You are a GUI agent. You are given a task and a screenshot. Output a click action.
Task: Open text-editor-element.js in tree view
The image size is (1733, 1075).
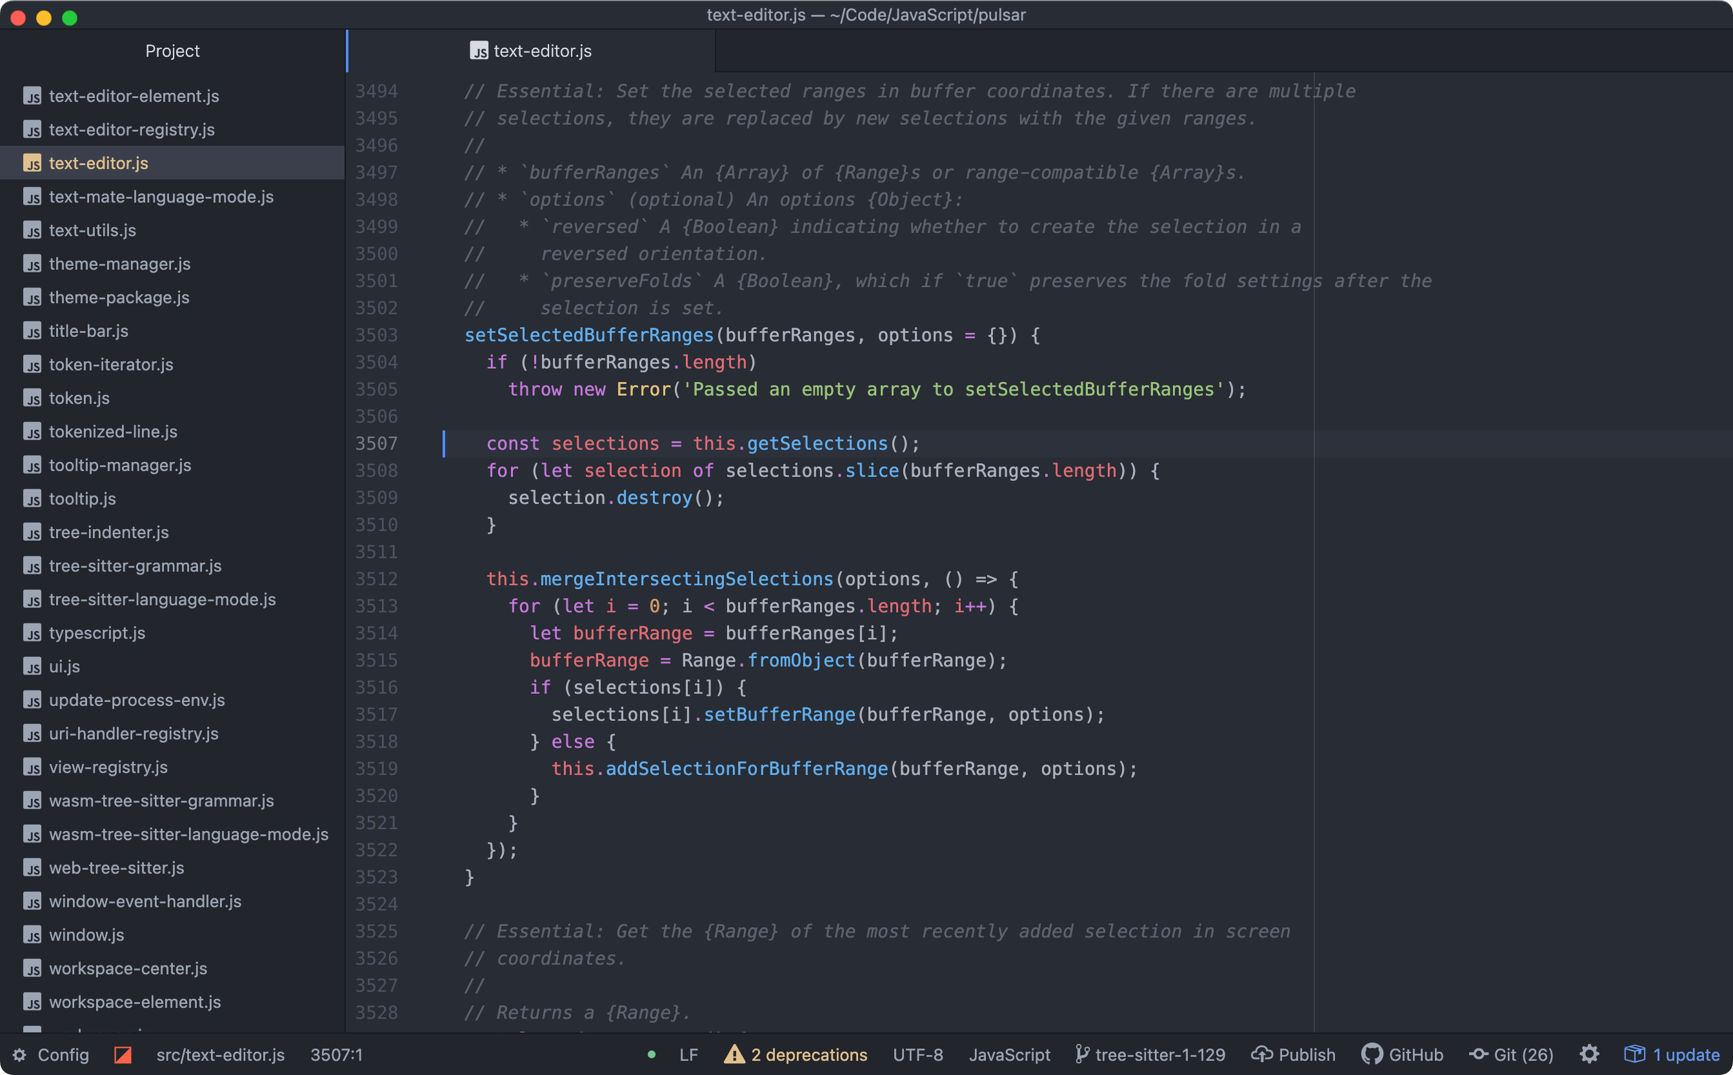134,96
